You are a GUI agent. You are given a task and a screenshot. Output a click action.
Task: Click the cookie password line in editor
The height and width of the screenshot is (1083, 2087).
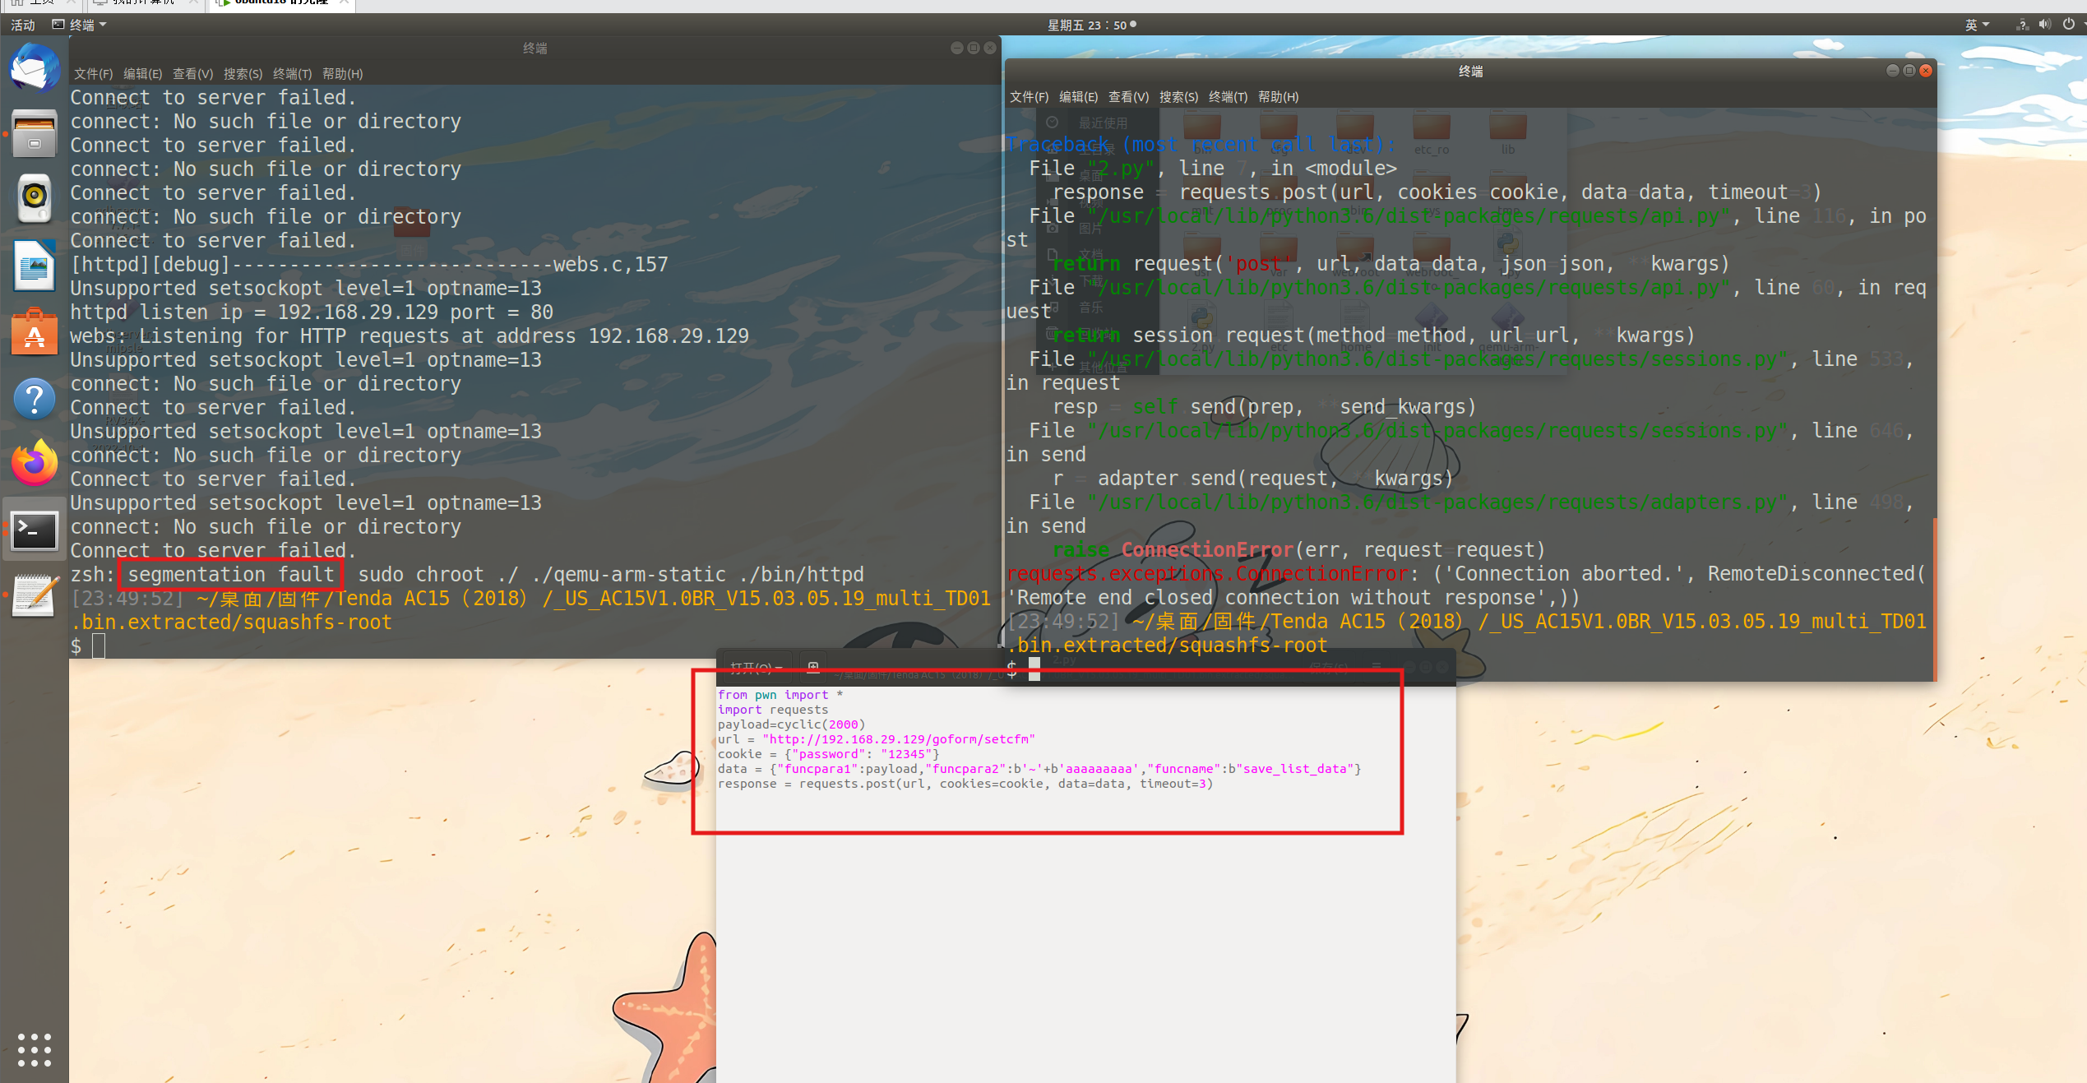[828, 754]
